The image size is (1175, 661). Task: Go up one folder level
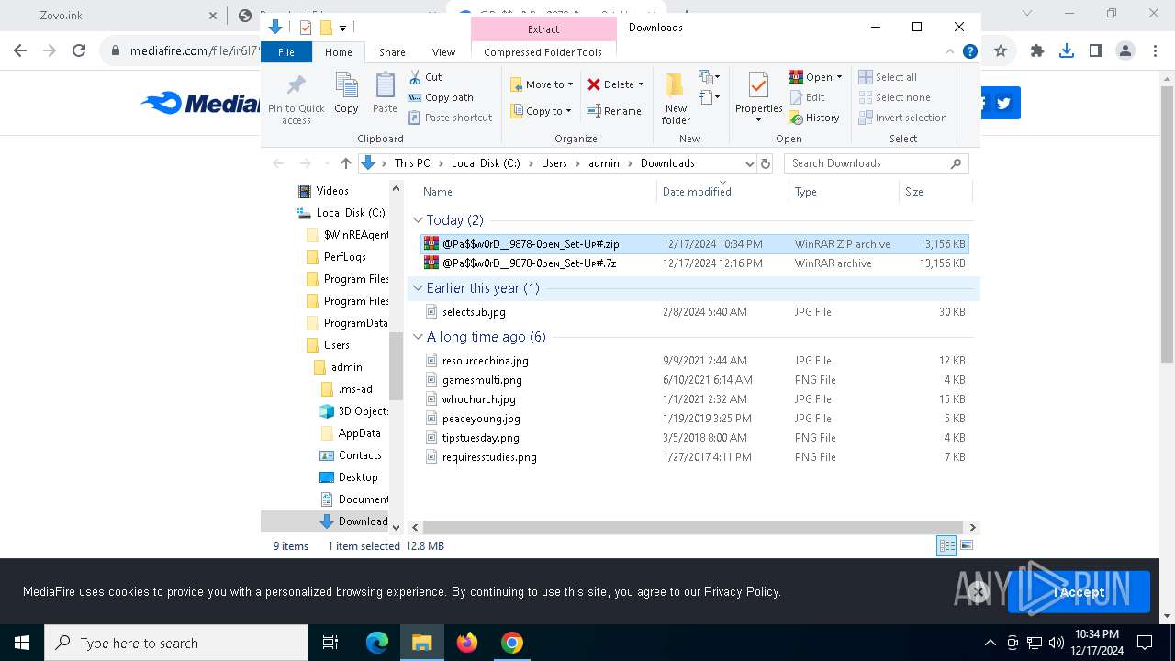[345, 163]
